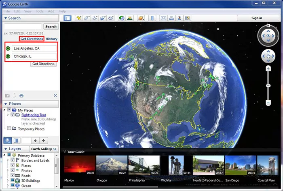Open the Edit menu
The height and width of the screenshot is (191, 283).
click(17, 11)
